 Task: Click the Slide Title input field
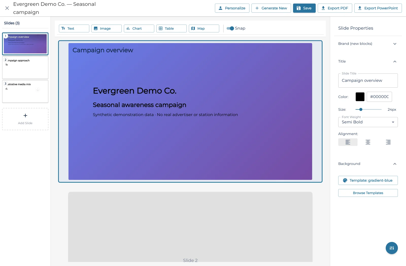point(368,81)
